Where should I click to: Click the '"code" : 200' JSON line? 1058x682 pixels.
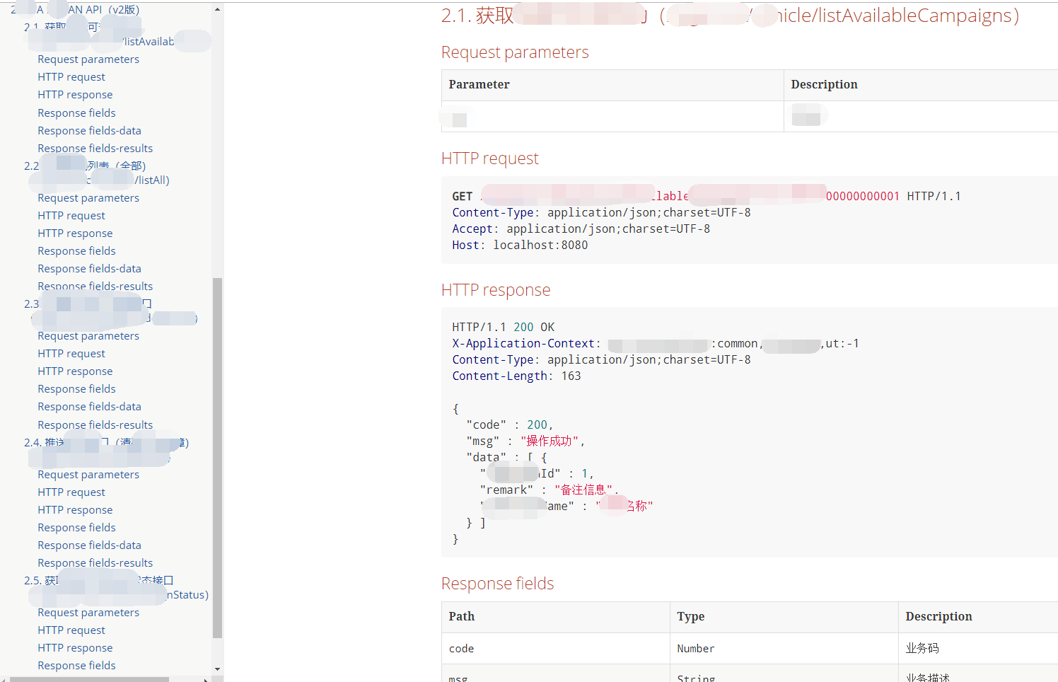tap(510, 425)
